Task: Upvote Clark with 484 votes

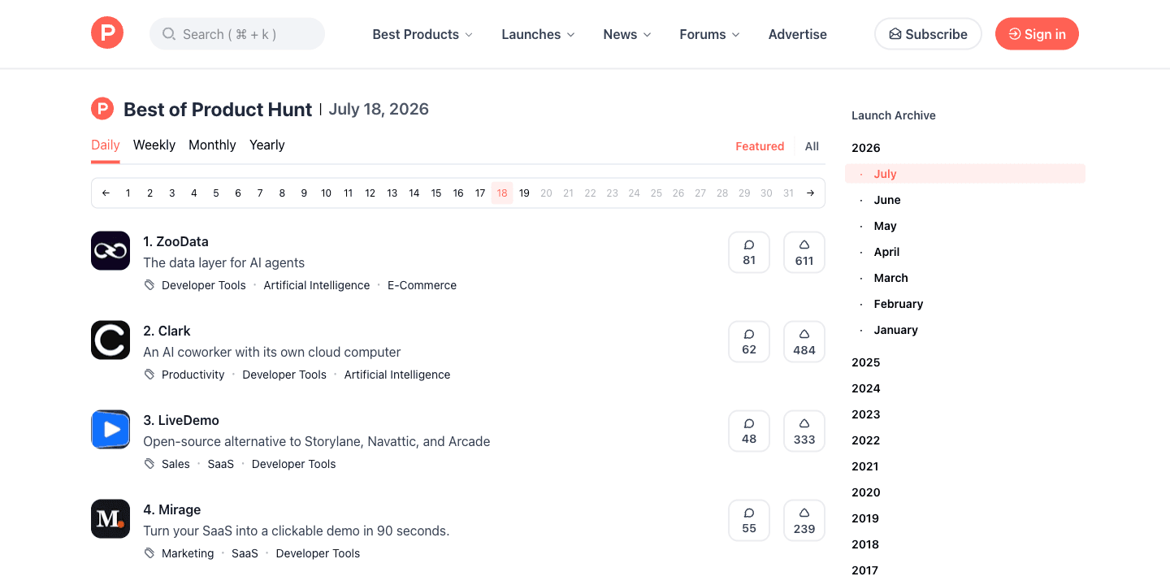Action: click(804, 341)
